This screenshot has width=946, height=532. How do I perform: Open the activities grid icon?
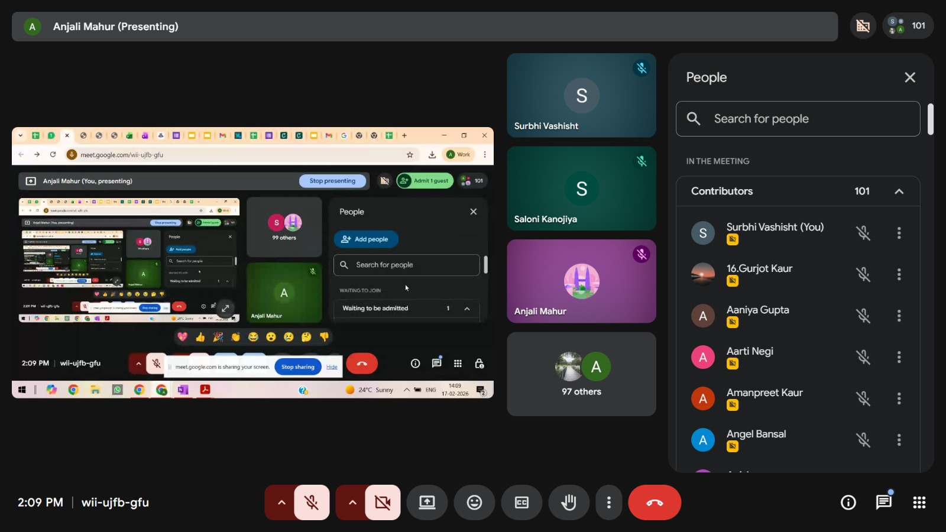919,502
